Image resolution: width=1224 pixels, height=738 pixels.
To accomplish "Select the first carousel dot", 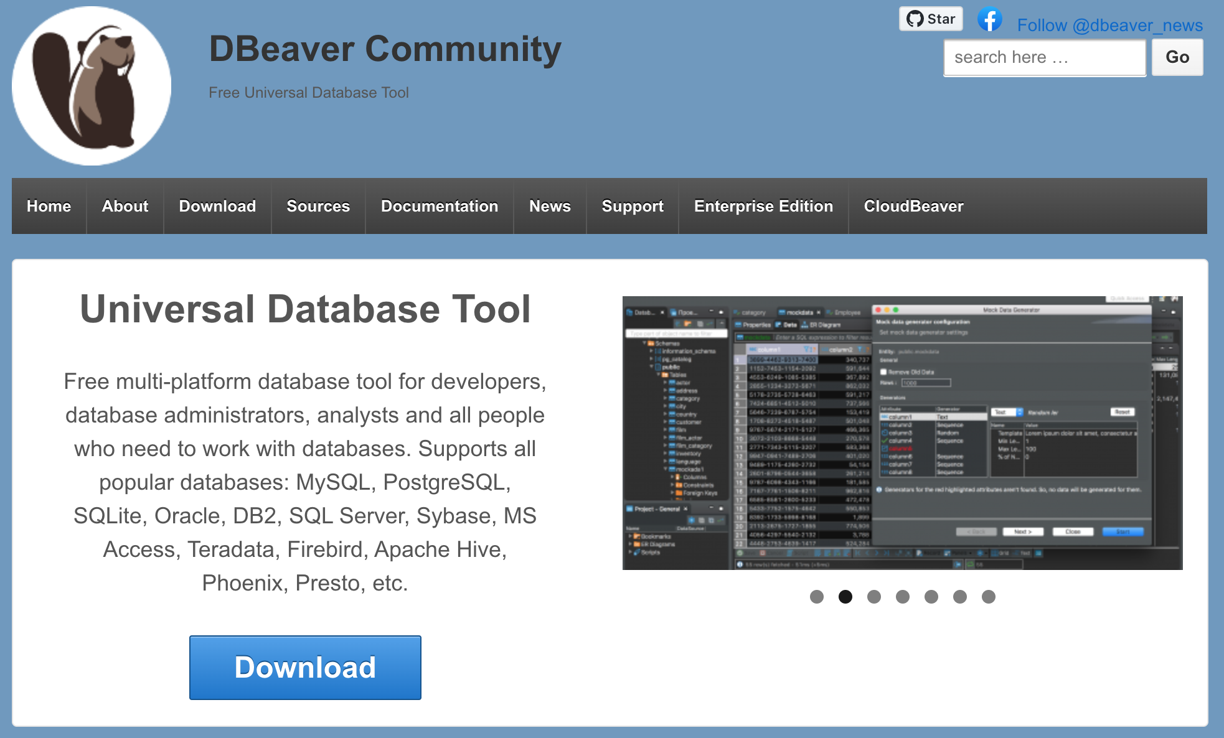I will 817,597.
